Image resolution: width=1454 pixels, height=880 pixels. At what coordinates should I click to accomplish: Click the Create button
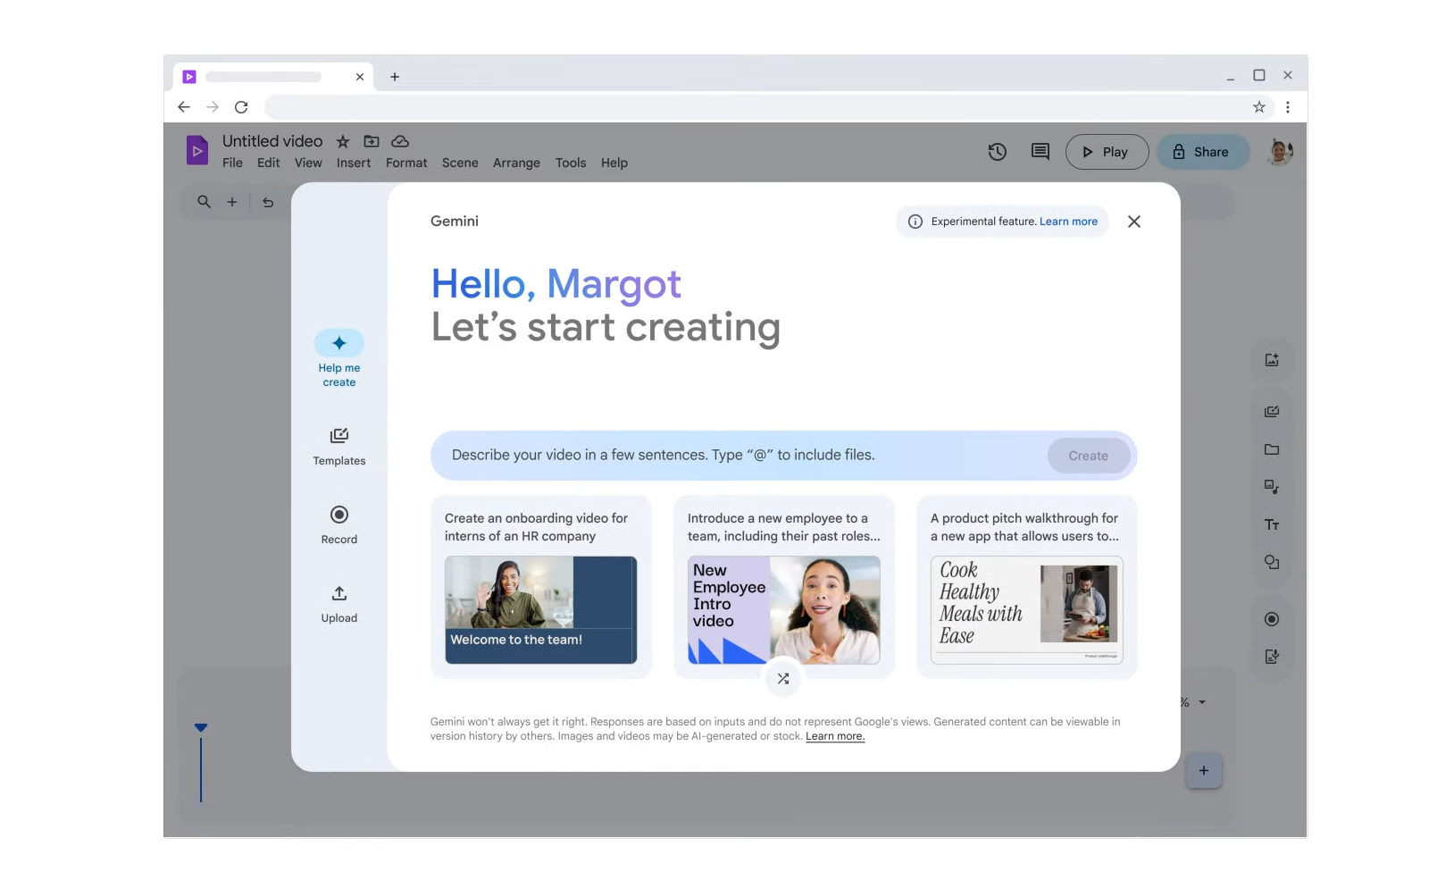coord(1089,456)
